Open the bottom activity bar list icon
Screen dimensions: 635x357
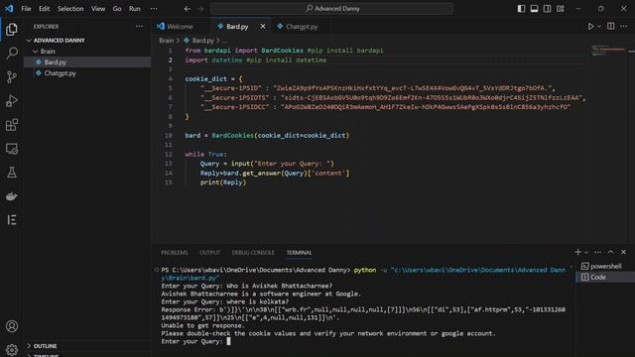[x=12, y=220]
